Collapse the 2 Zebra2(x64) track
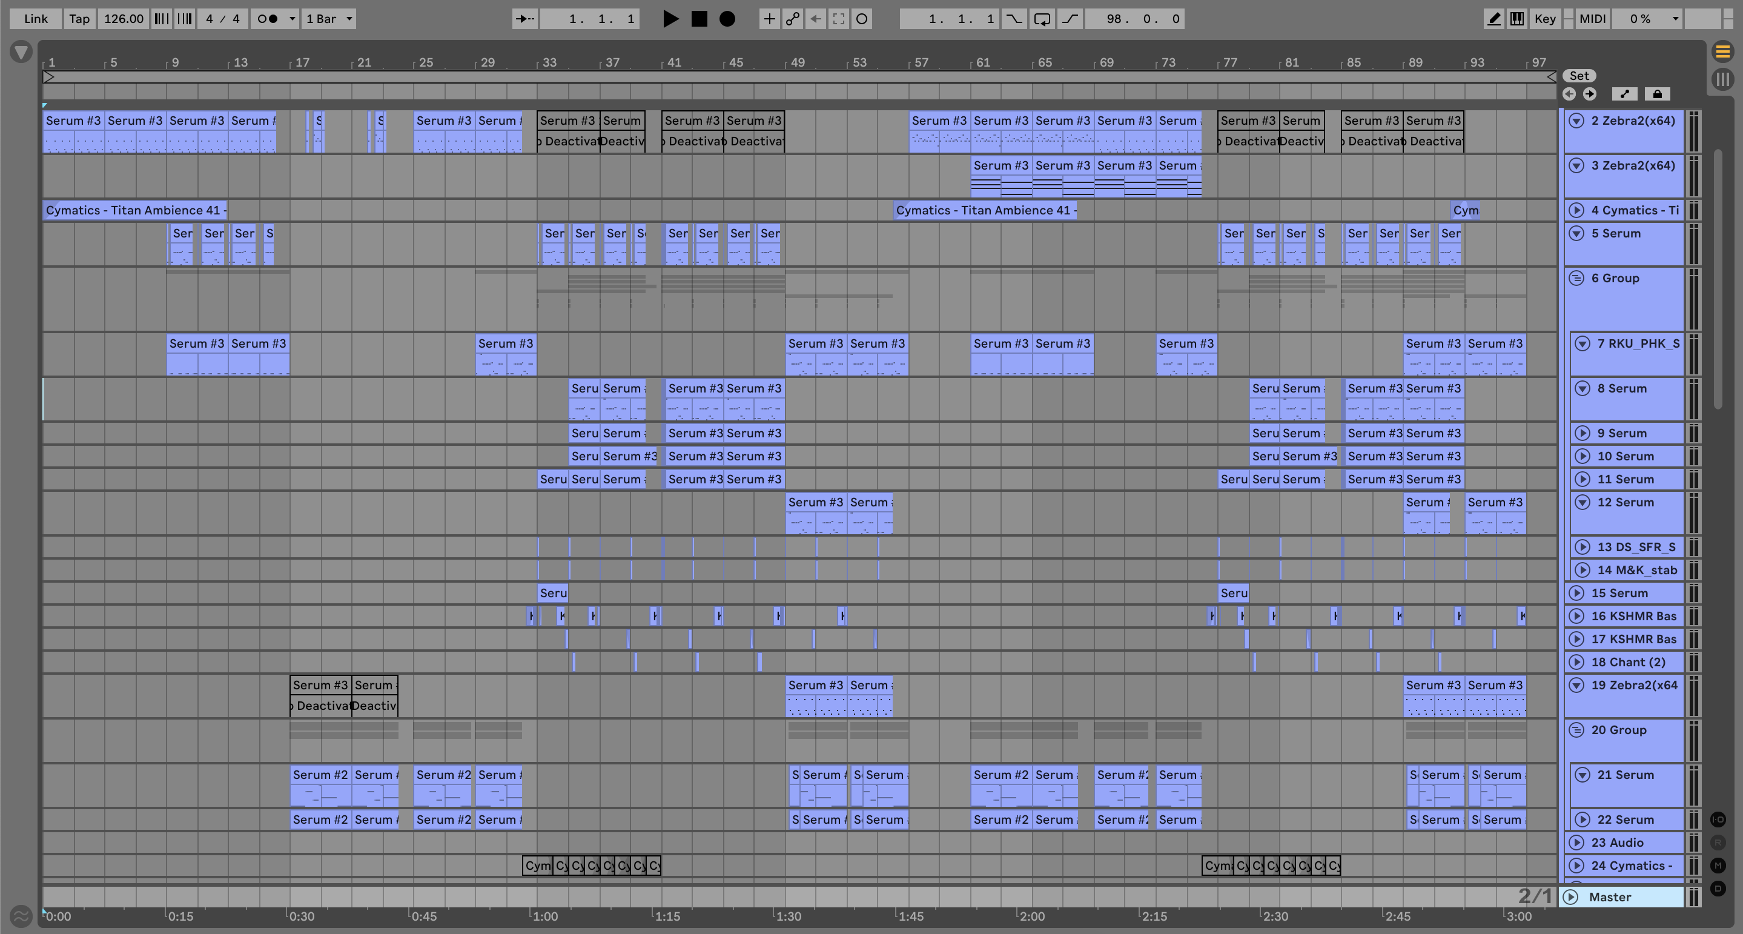The height and width of the screenshot is (934, 1743). point(1576,121)
